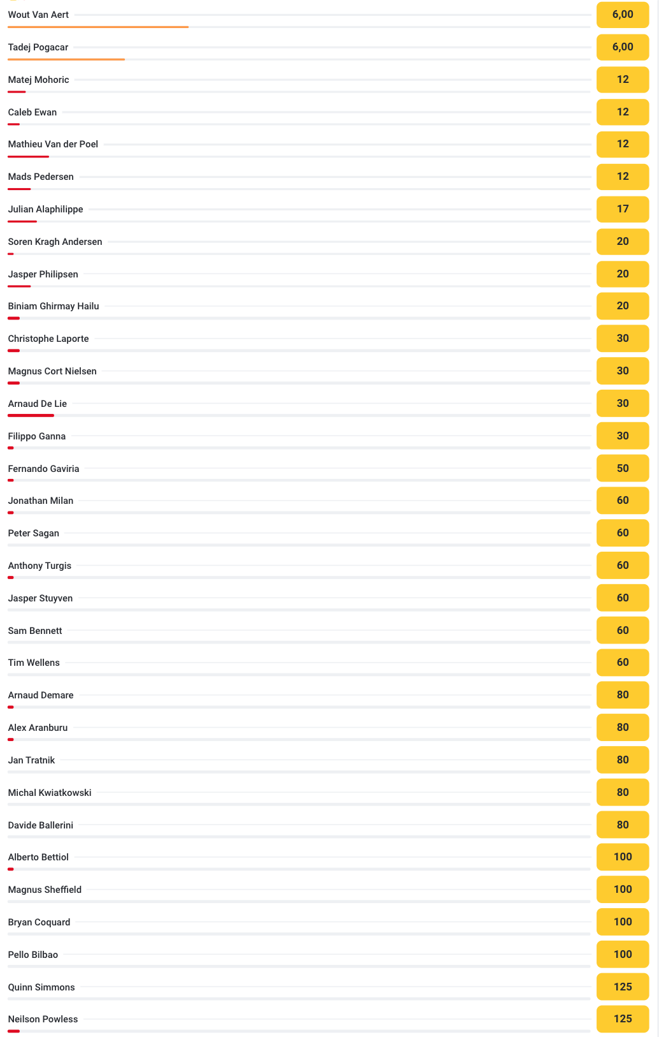Click Fernando Gaviria's 50 odds button
Viewport: 659px width, 1037px height.
[622, 469]
